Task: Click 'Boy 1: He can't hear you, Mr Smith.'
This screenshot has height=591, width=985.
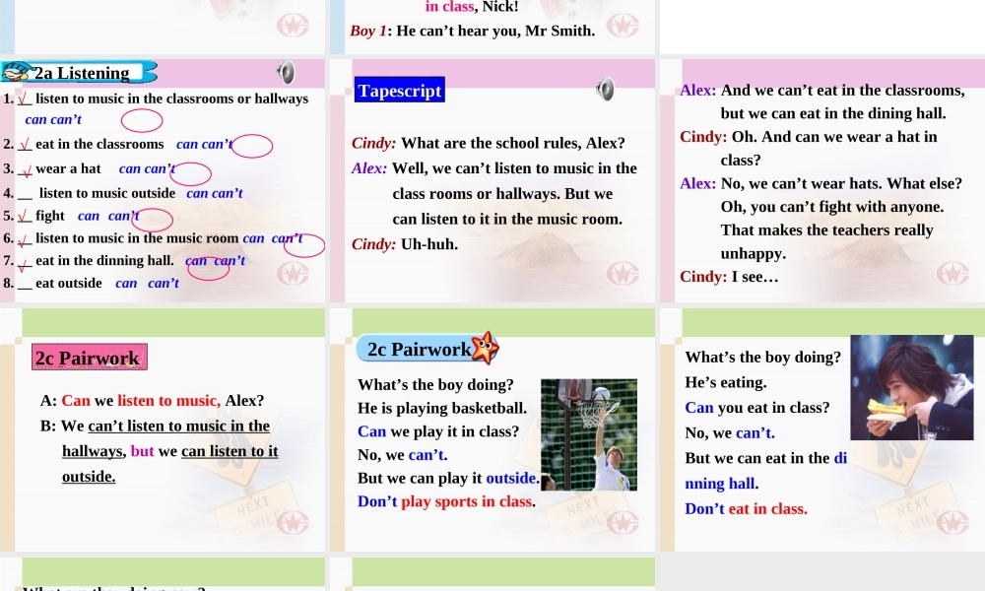Action: coord(473,31)
